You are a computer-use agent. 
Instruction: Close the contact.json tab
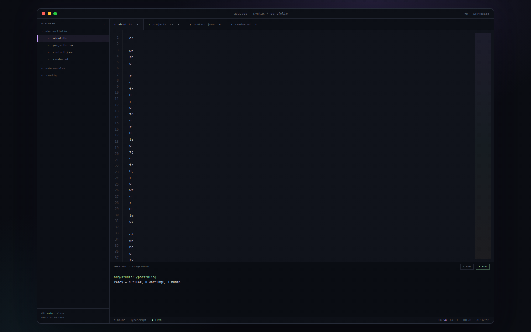pyautogui.click(x=220, y=25)
